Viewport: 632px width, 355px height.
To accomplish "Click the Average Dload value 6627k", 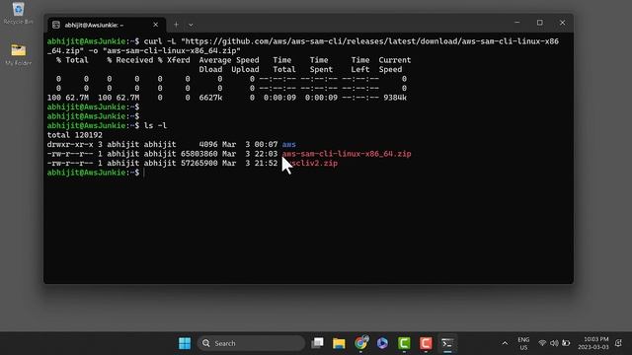I will point(210,98).
